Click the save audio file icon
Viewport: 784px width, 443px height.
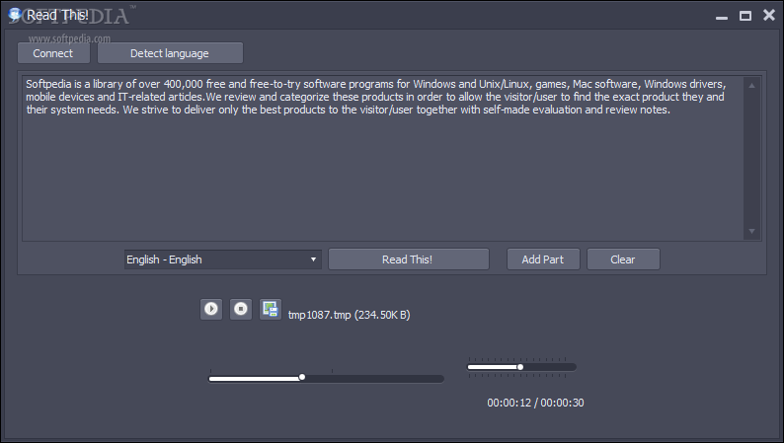[270, 309]
